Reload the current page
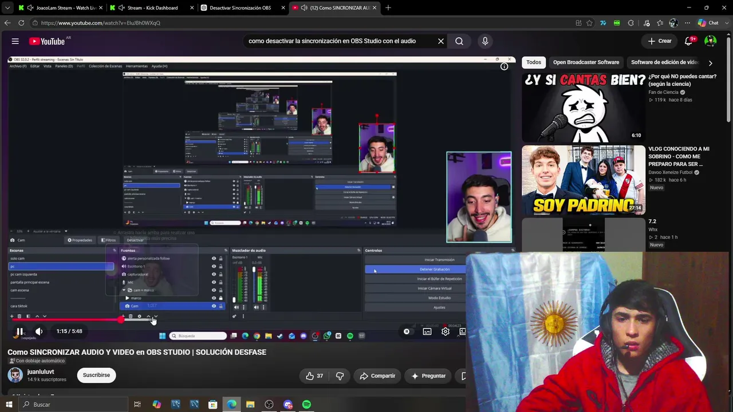The image size is (733, 412). (21, 23)
